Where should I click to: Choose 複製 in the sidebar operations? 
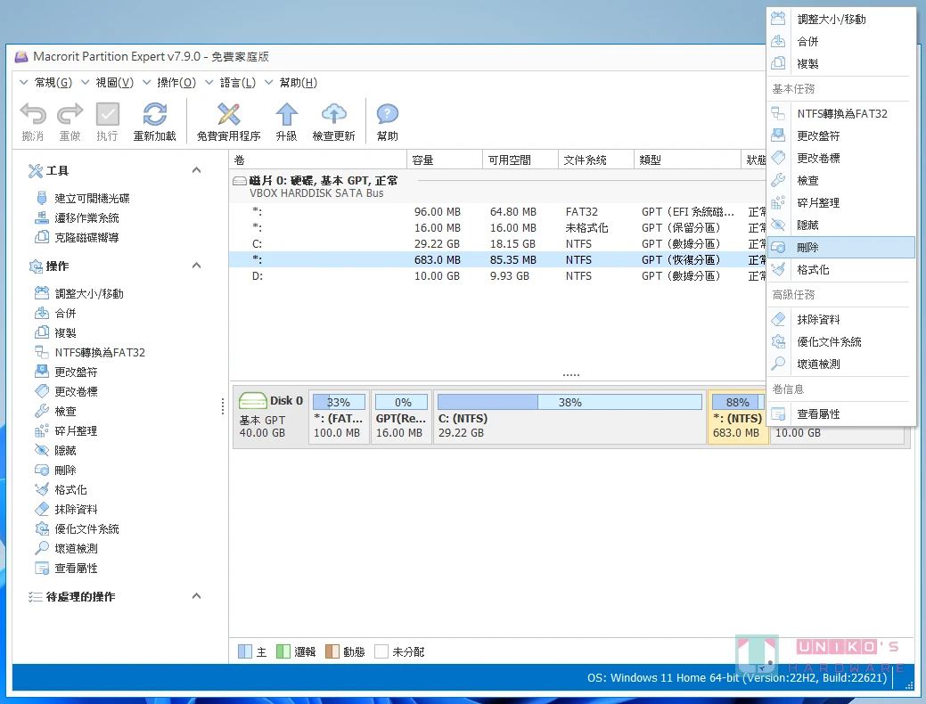click(x=55, y=332)
